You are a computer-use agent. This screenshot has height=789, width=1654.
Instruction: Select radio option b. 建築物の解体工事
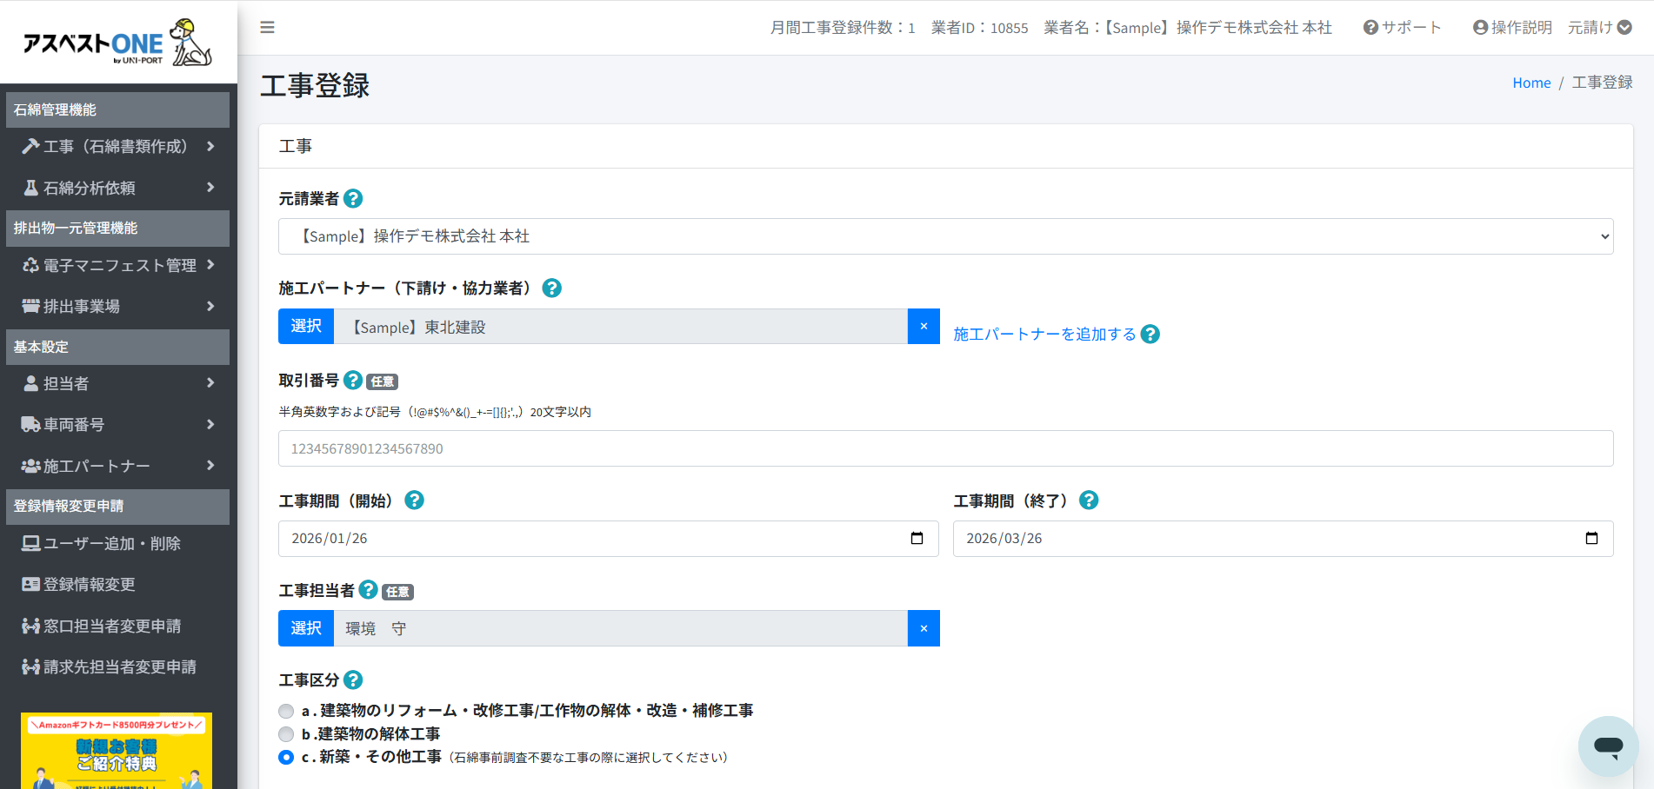286,734
